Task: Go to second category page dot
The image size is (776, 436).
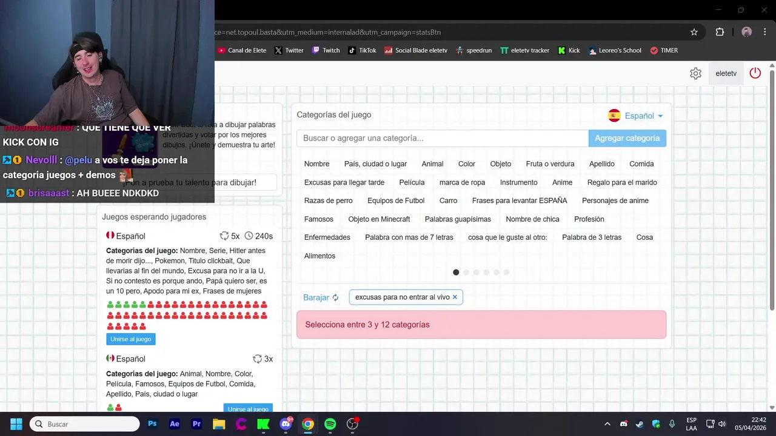Action: 466,272
